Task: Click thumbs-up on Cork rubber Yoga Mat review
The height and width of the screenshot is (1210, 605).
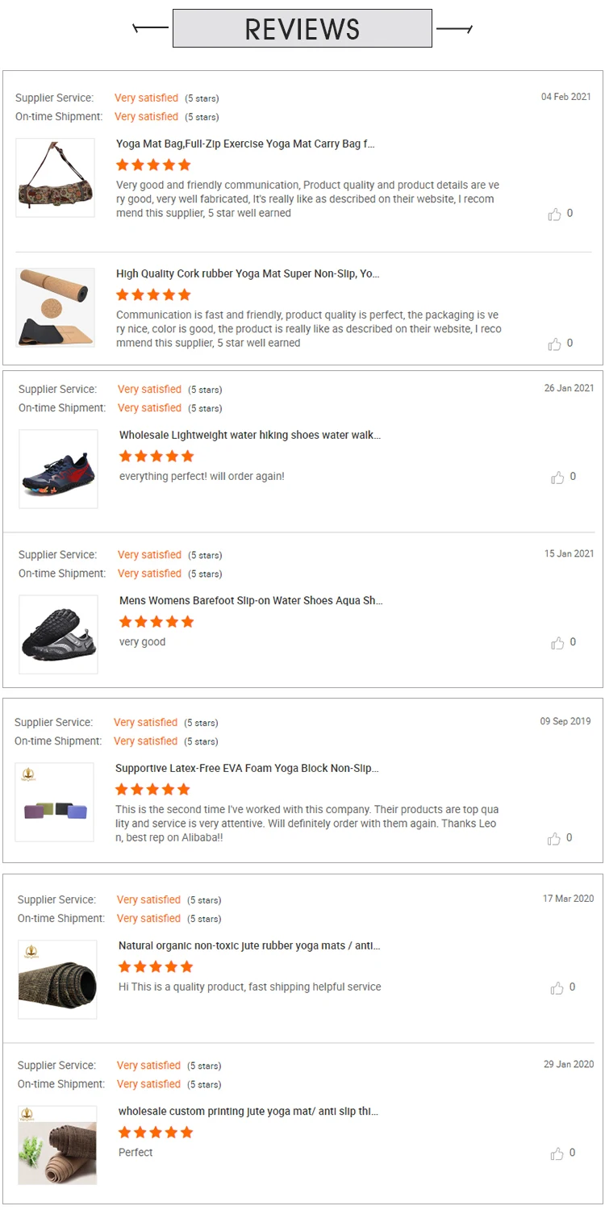Action: (555, 344)
